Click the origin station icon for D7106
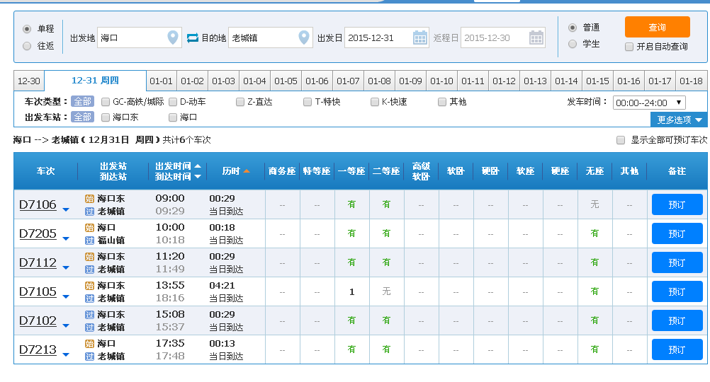Screen dimensions: 710x382 90,199
